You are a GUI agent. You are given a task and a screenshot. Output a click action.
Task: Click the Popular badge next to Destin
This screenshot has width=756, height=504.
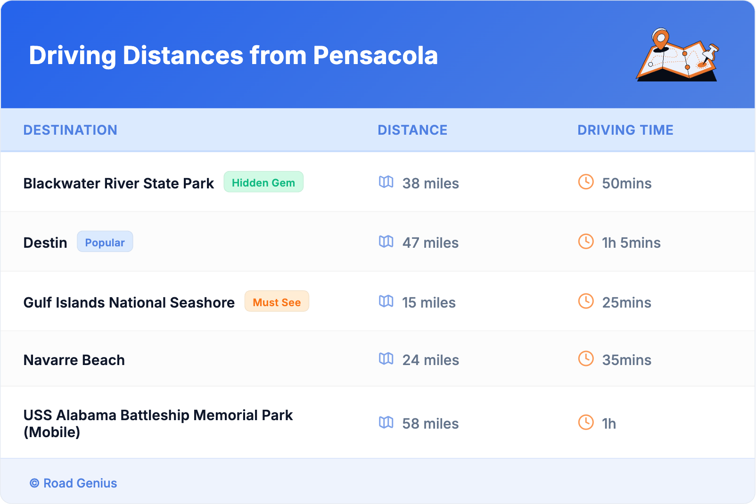tap(105, 242)
